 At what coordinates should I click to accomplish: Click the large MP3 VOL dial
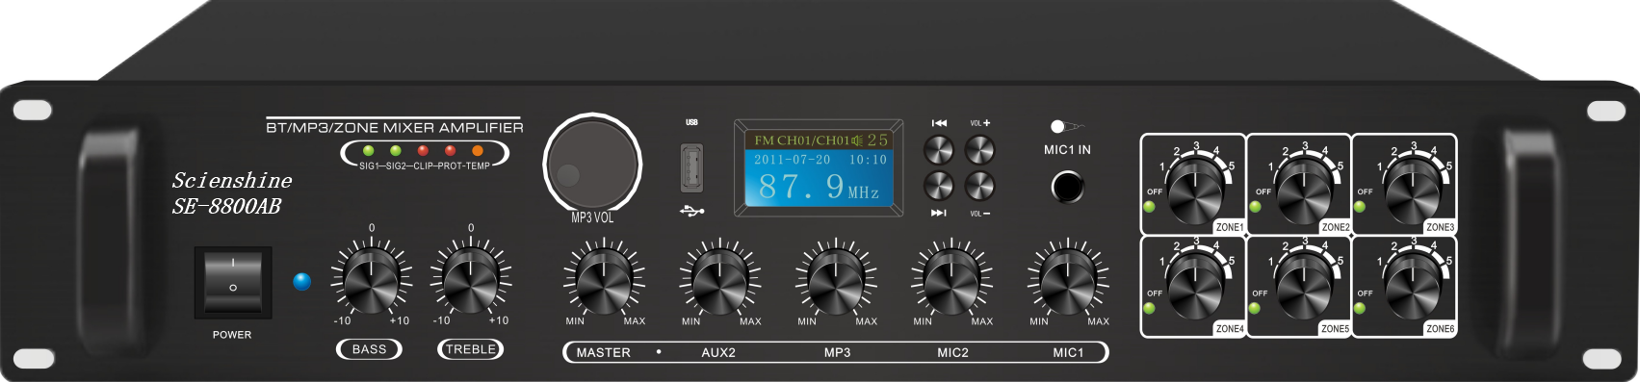(x=592, y=164)
